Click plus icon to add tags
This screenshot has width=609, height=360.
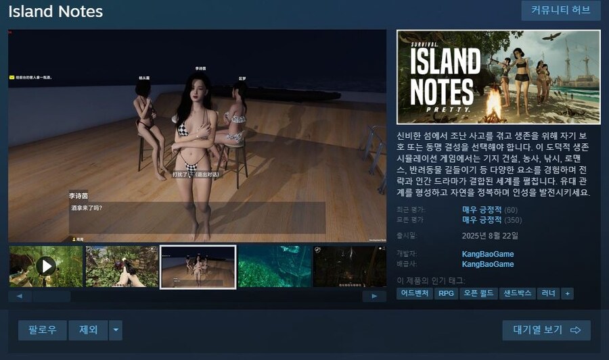[566, 294]
